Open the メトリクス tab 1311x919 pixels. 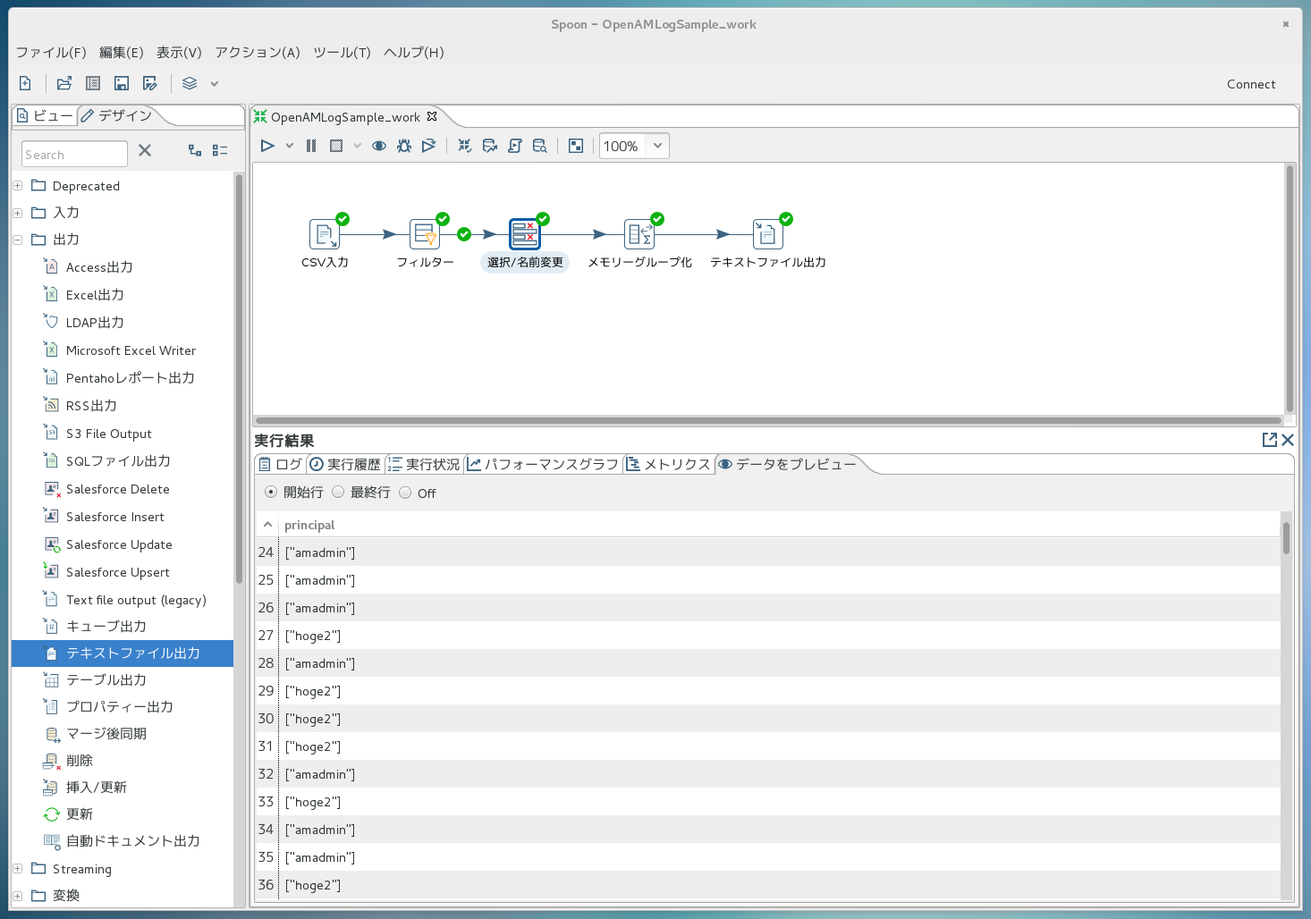pos(669,464)
